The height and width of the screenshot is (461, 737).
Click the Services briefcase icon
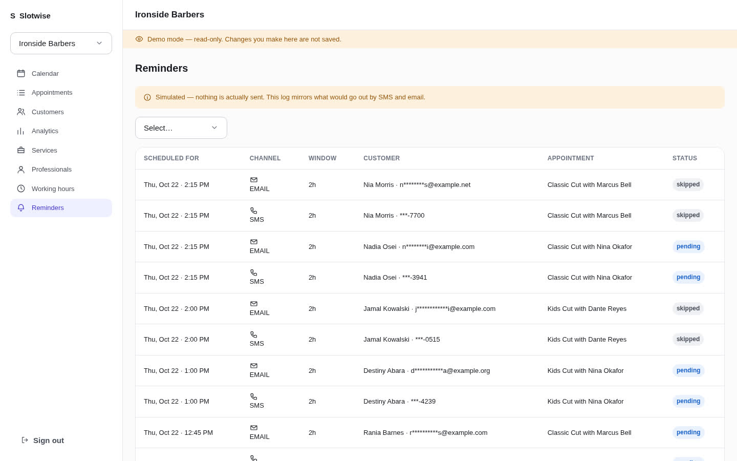tap(21, 150)
